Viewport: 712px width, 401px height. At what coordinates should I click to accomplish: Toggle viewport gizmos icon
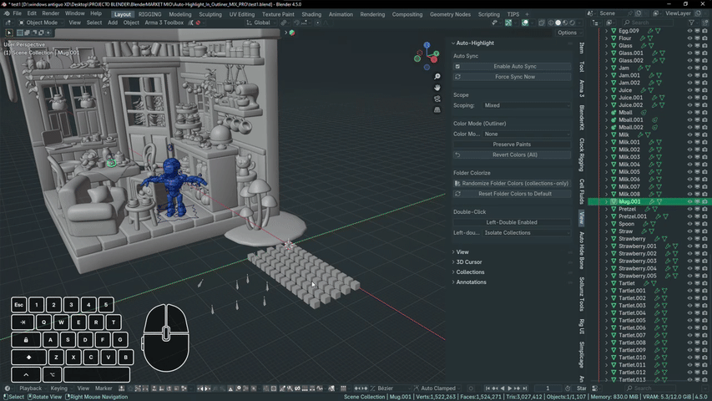click(508, 23)
